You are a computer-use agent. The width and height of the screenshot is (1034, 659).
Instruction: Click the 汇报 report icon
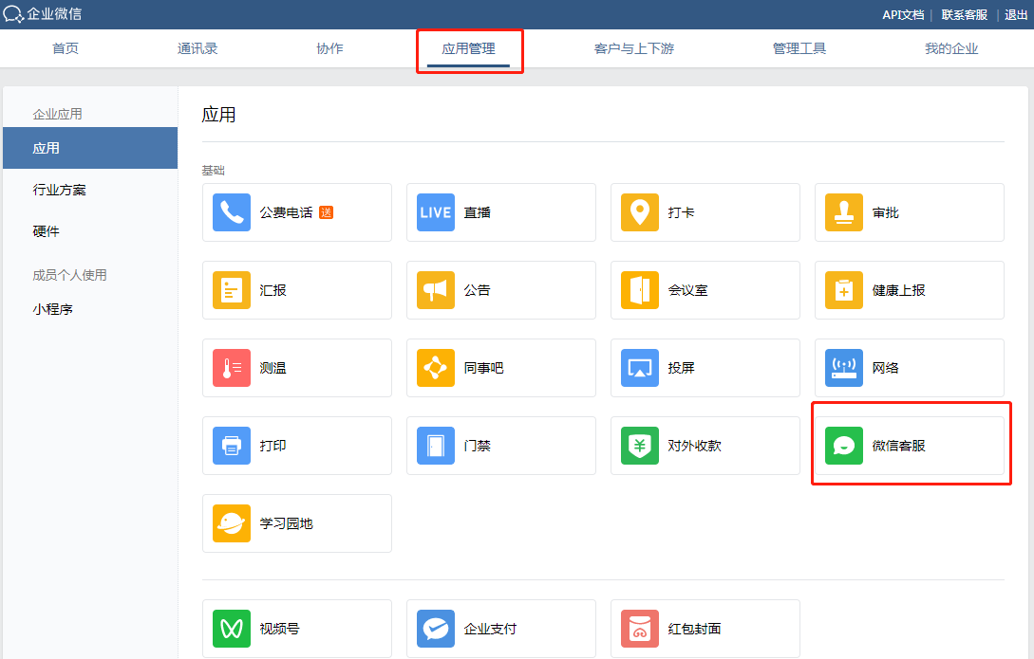(232, 290)
